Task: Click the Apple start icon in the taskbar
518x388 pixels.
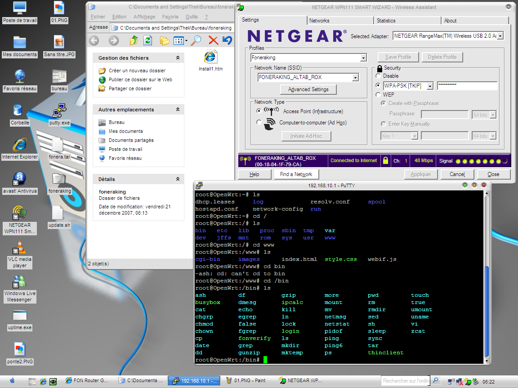Action: click(x=12, y=381)
